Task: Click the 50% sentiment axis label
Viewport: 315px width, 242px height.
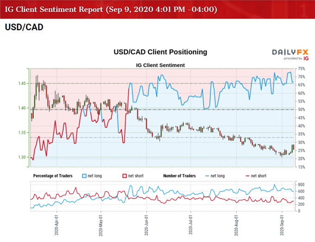Action: point(302,110)
